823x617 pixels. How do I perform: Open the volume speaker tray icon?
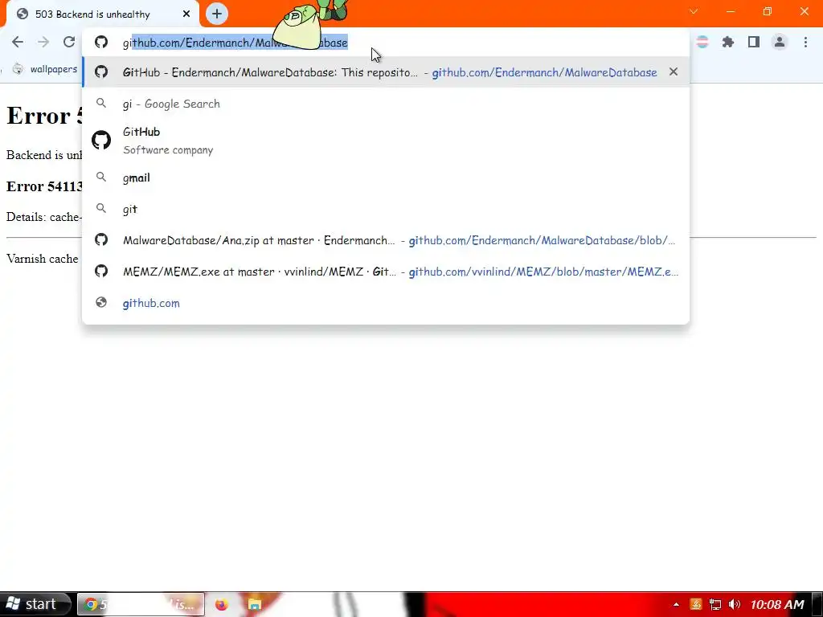click(735, 604)
